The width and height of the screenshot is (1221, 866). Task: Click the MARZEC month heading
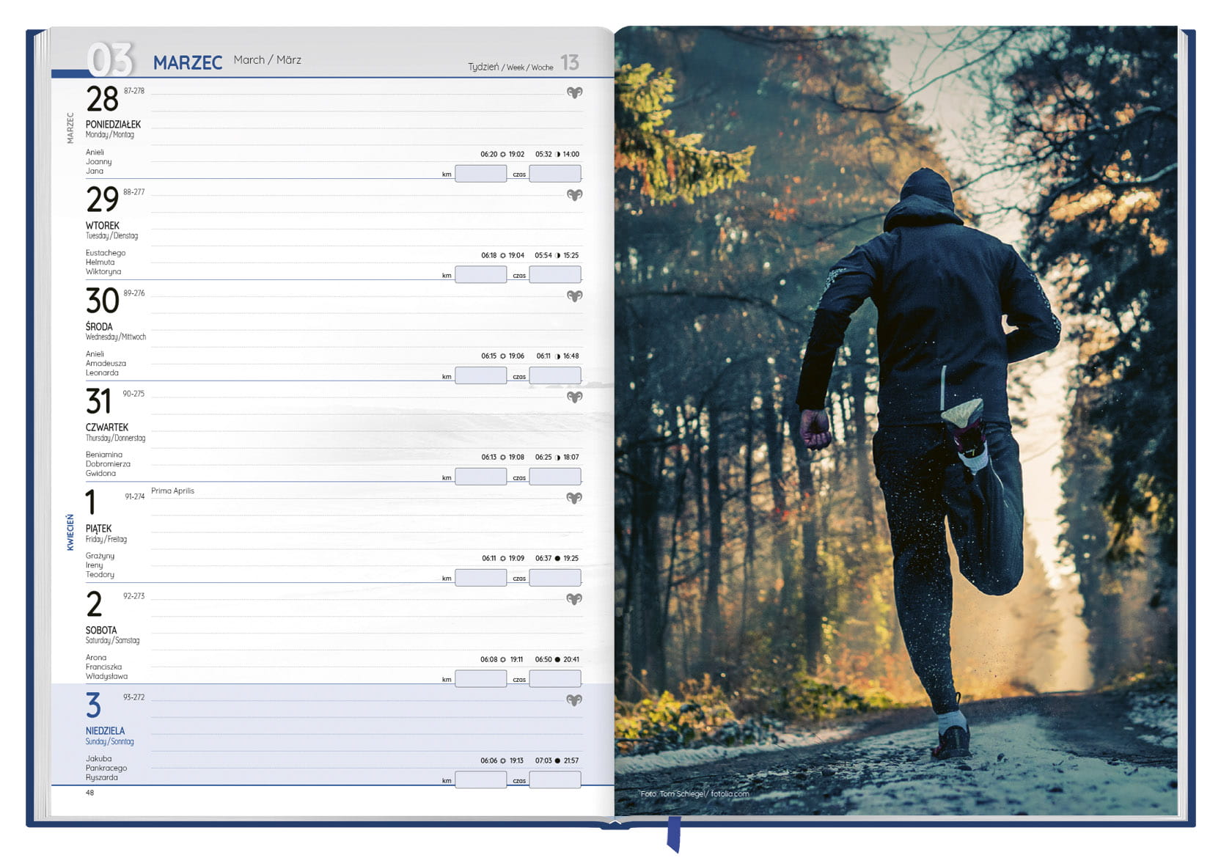point(188,63)
